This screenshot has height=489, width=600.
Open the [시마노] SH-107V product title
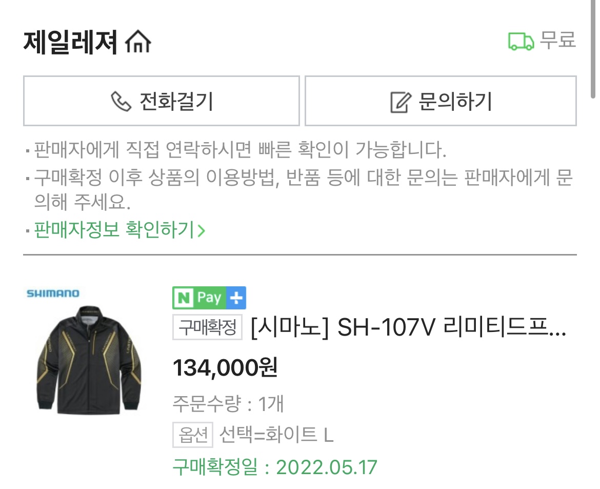pos(409,327)
